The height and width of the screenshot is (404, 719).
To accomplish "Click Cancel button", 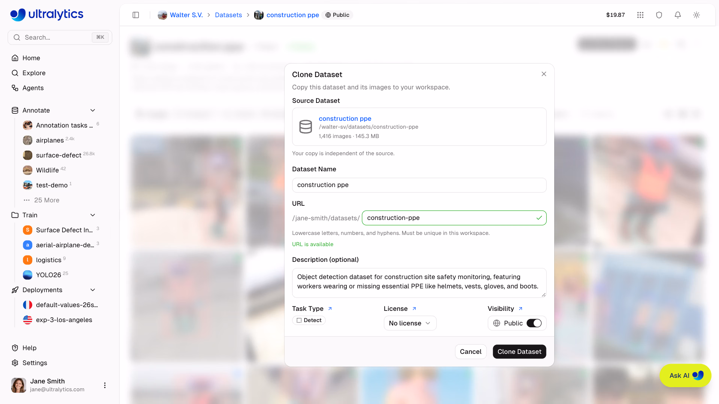I will click(471, 352).
